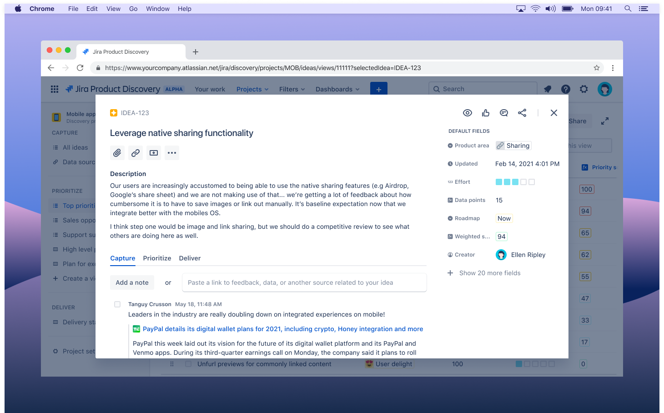Open the Chrome three-dot menu
Screen dimensions: 664x413
[613, 68]
